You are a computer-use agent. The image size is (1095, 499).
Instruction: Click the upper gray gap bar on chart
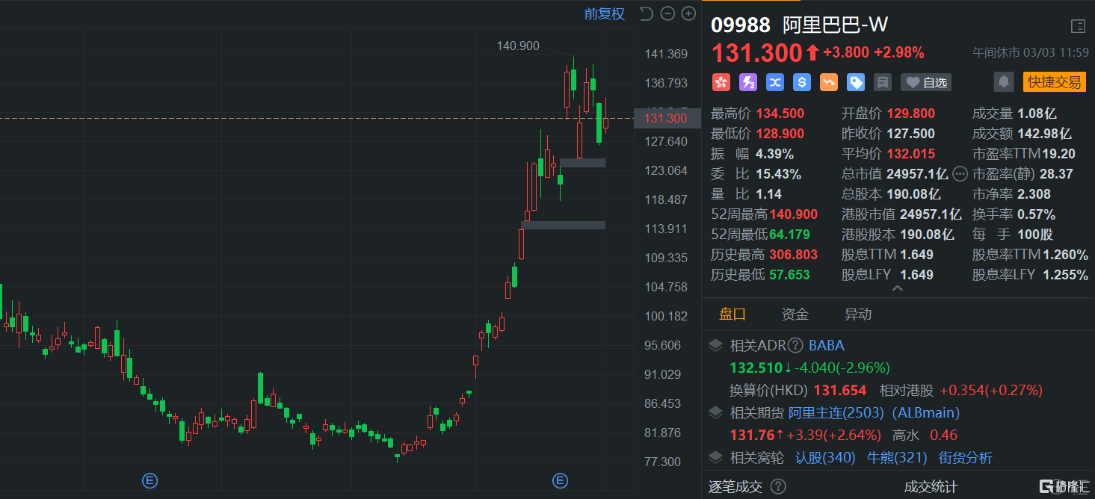coord(582,163)
